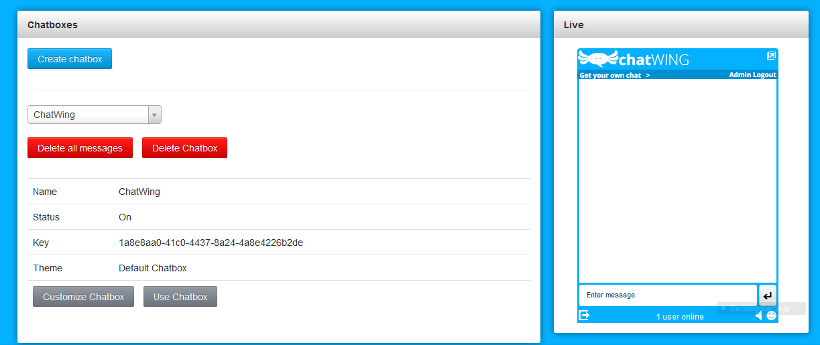Send message with the return arrow button

pyautogui.click(x=768, y=295)
